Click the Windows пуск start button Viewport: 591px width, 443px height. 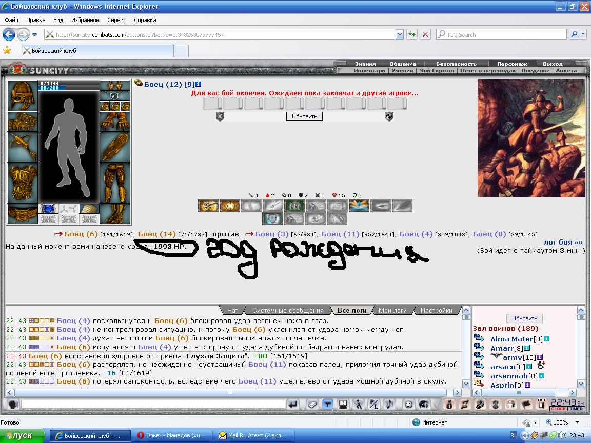[22, 435]
